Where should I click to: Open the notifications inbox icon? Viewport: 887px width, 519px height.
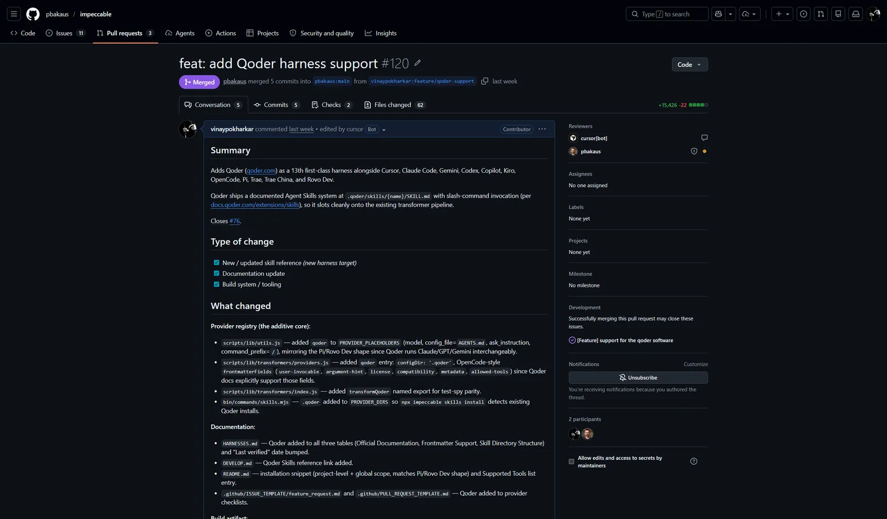856,14
